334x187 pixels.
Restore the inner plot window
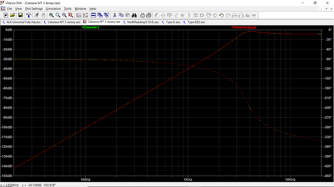click(x=326, y=9)
